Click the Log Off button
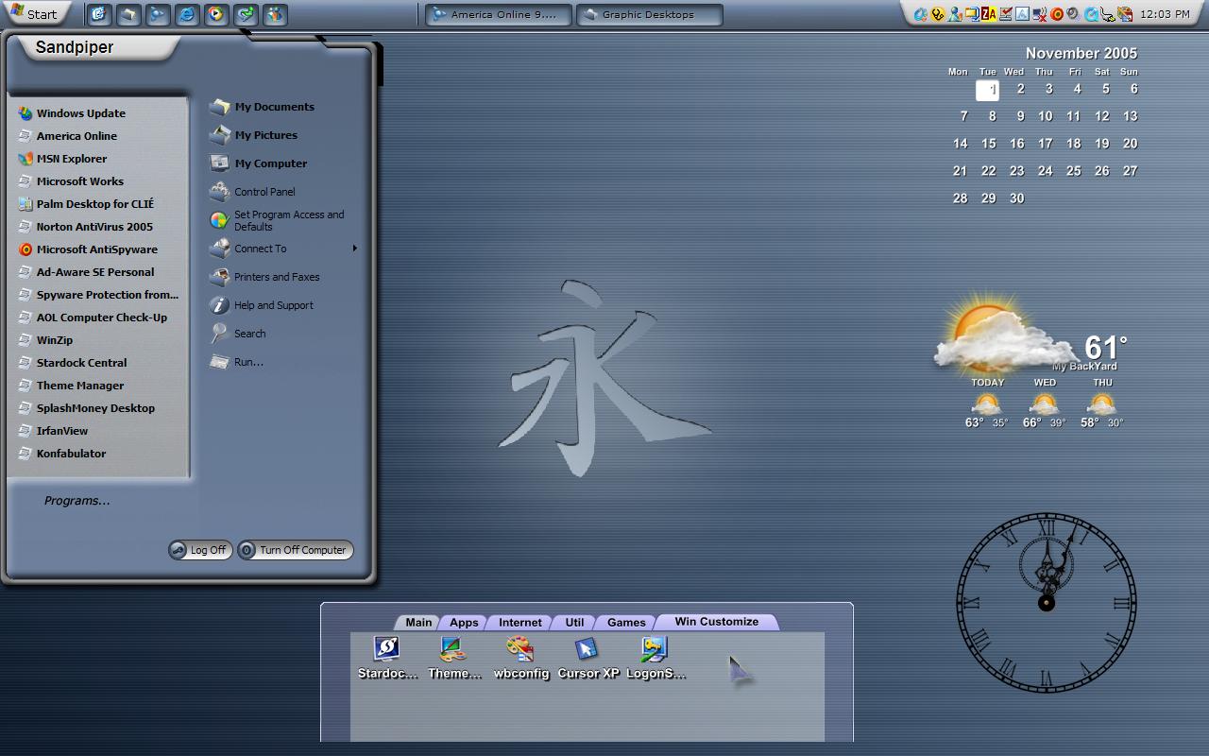This screenshot has height=756, width=1209. click(x=199, y=550)
